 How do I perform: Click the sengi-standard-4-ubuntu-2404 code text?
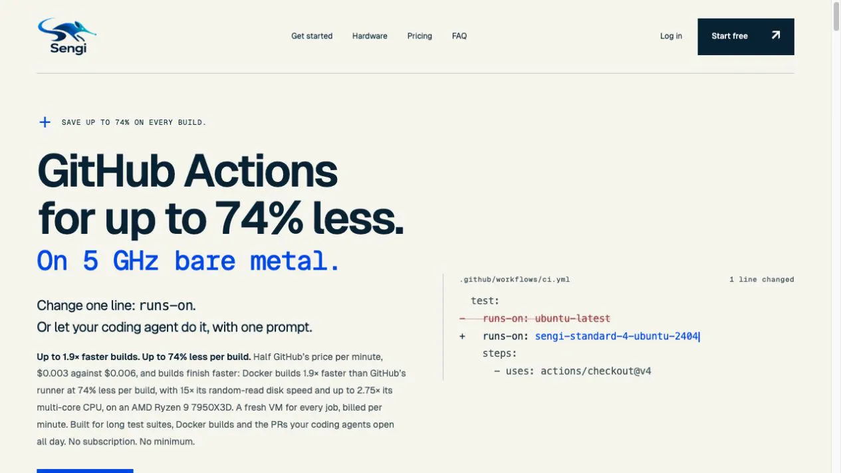616,336
